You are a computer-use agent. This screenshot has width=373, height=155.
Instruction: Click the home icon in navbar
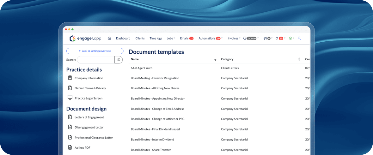[109, 39]
